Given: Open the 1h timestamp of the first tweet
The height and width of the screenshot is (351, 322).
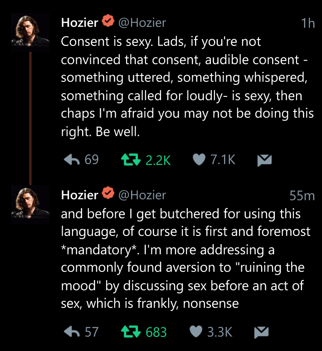Looking at the screenshot, I should 308,23.
